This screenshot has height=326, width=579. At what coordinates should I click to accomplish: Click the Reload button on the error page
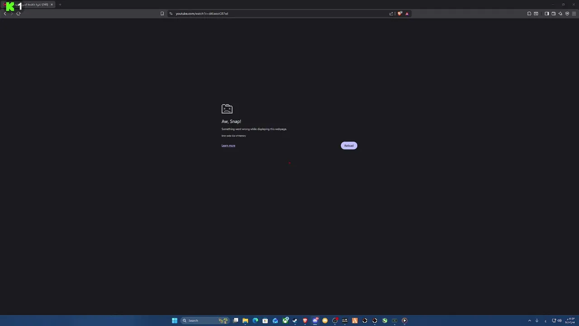(x=349, y=145)
